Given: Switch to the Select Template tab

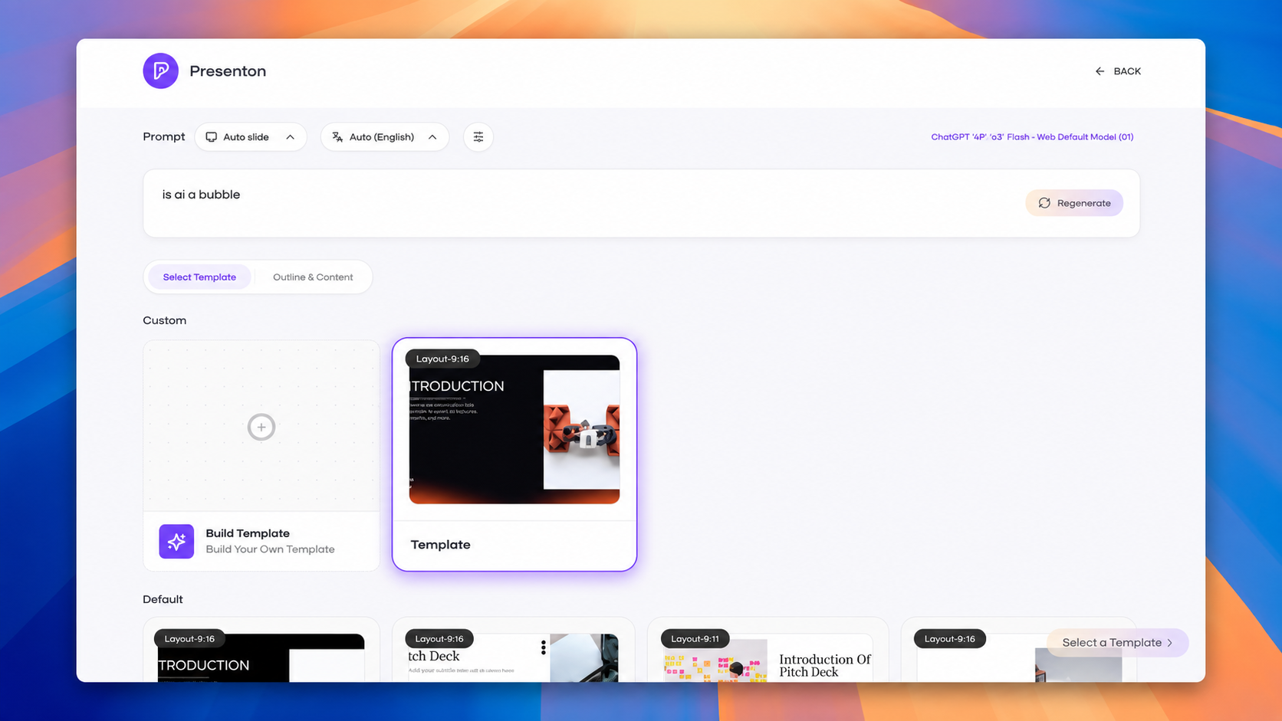Looking at the screenshot, I should tap(199, 277).
